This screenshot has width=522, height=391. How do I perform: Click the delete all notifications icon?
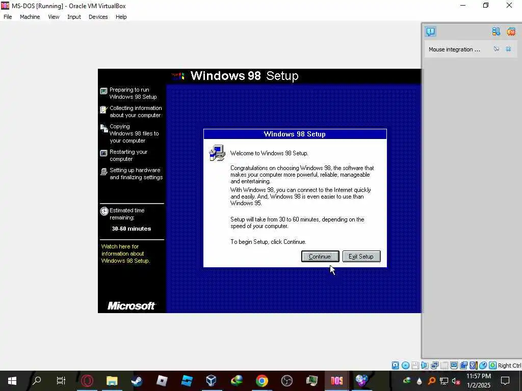[x=511, y=32]
